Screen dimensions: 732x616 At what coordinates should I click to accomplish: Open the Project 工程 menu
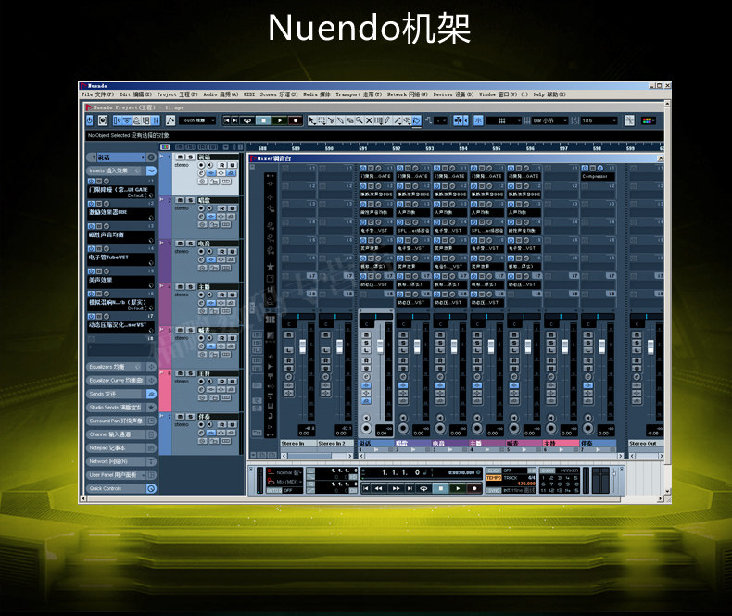tap(177, 94)
